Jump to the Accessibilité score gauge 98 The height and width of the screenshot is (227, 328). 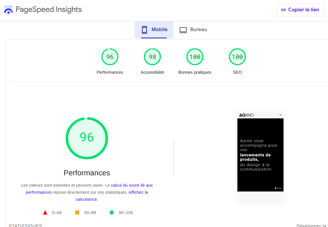point(152,57)
